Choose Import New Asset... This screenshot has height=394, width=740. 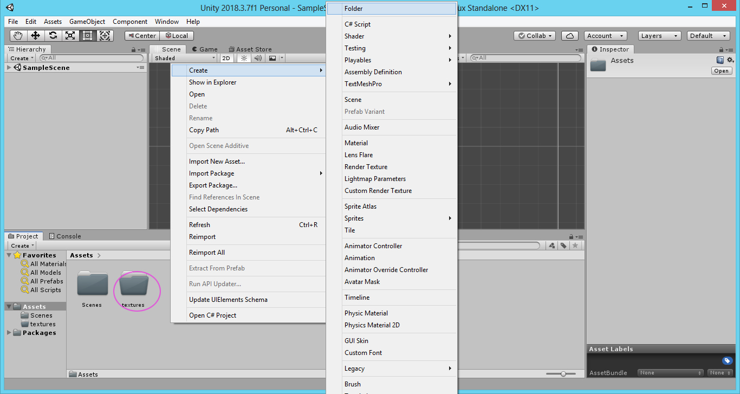[x=249, y=162]
